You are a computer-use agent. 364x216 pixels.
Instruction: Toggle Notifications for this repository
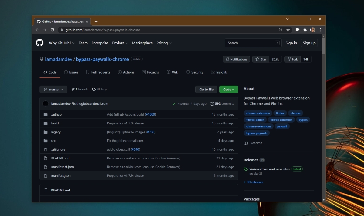point(236,59)
